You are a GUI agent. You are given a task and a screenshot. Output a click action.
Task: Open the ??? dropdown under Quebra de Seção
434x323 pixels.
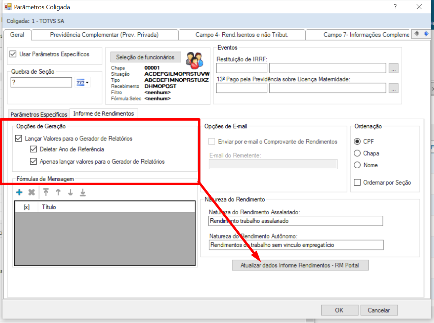click(83, 82)
